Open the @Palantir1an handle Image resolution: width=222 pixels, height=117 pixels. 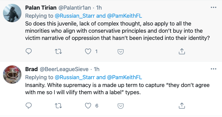click(75, 7)
